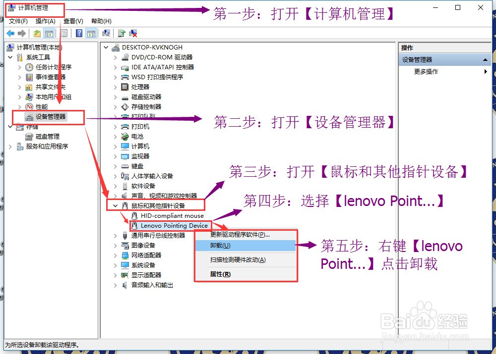
Task: Collapse the 系统工具 tree node
Action: coord(10,57)
